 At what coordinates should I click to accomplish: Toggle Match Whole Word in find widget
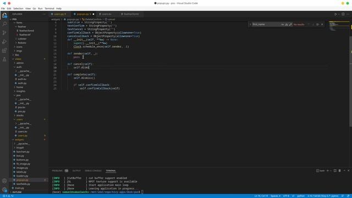pos(287,24)
